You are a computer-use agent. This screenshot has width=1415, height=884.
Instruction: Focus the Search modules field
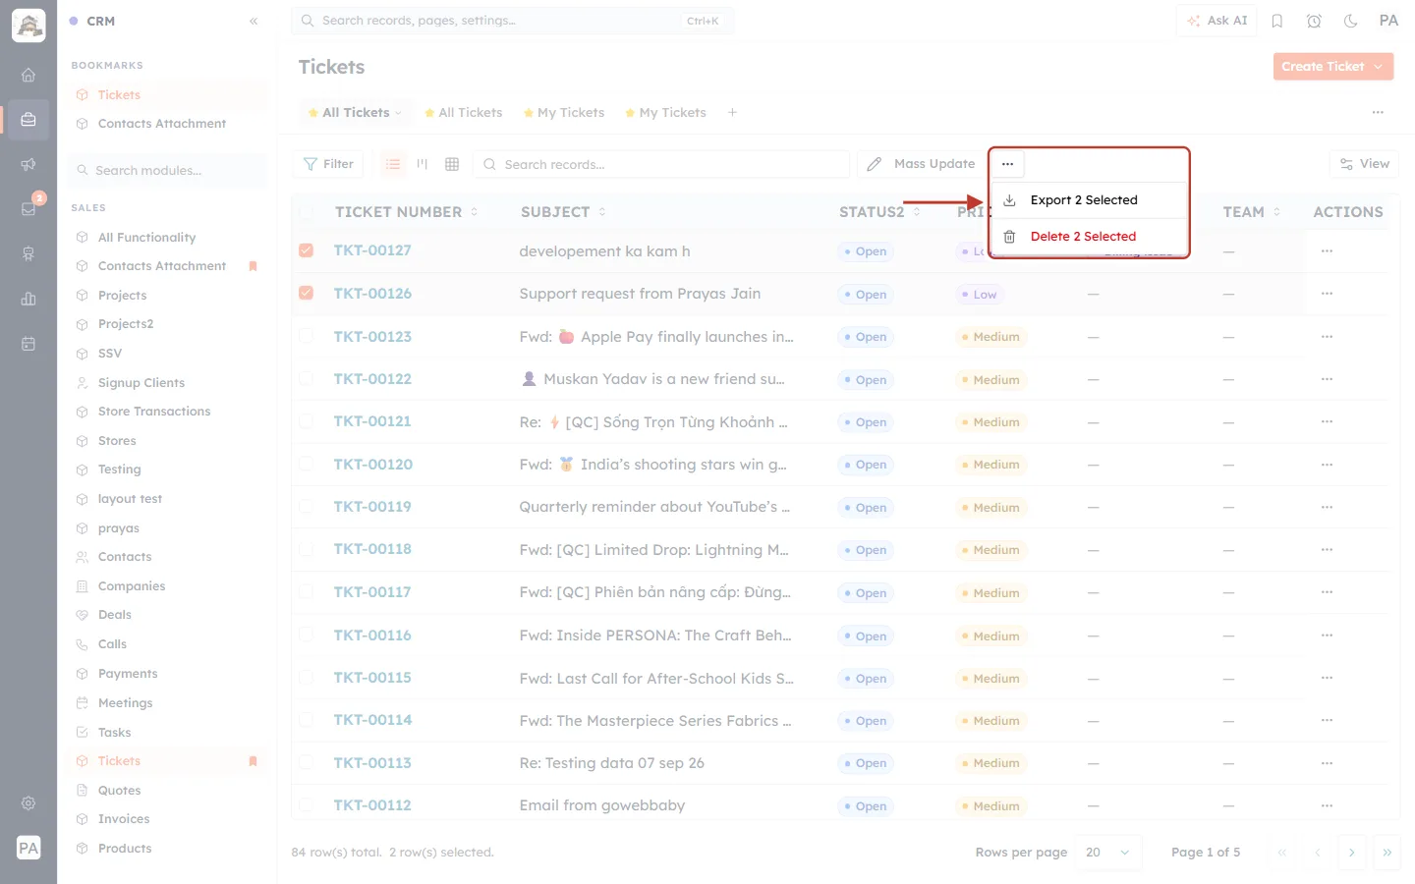[169, 170]
